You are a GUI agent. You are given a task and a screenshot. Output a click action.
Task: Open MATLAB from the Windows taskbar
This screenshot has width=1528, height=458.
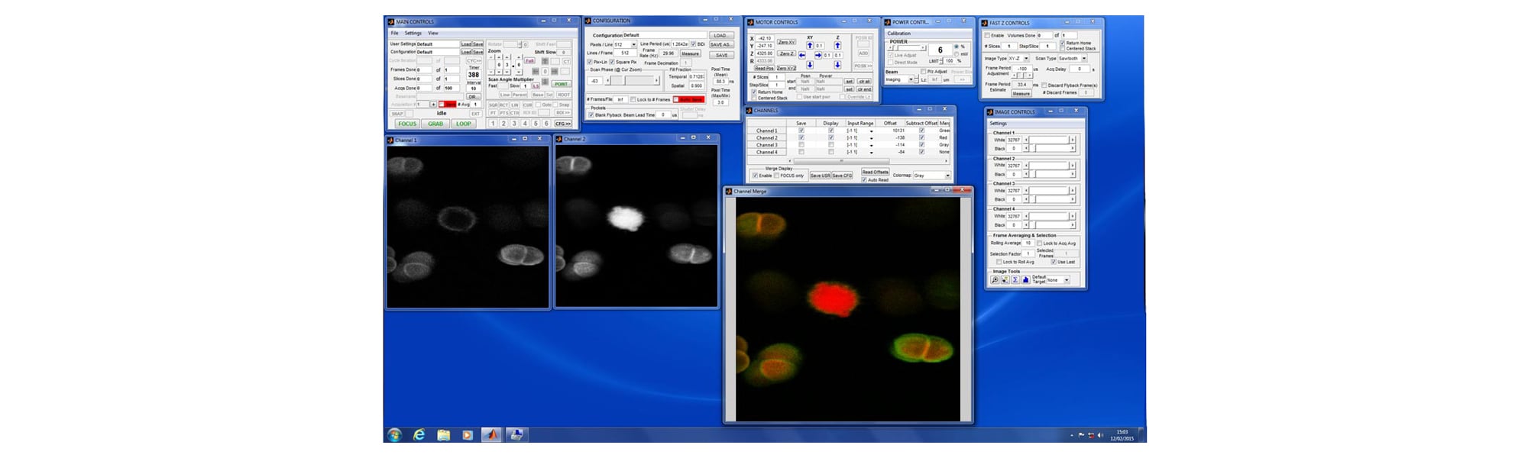492,434
